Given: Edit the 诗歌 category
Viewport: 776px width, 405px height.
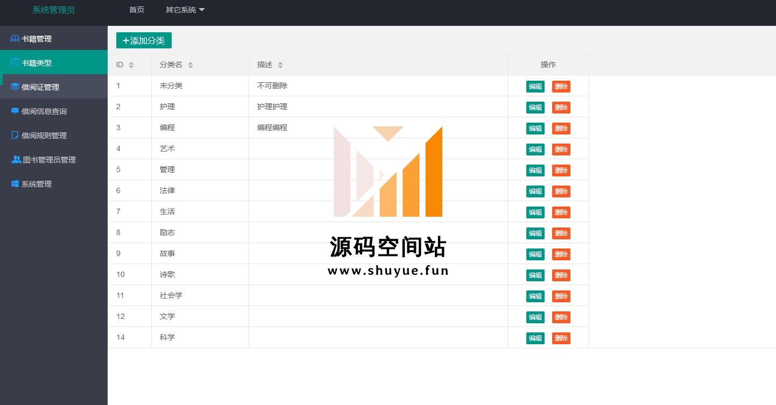Looking at the screenshot, I should pyautogui.click(x=535, y=275).
